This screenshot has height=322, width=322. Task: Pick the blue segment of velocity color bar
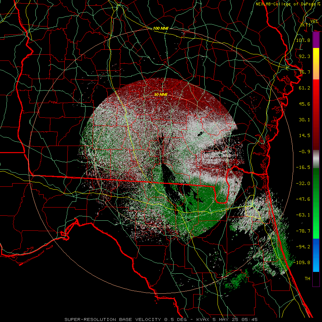click(316, 255)
